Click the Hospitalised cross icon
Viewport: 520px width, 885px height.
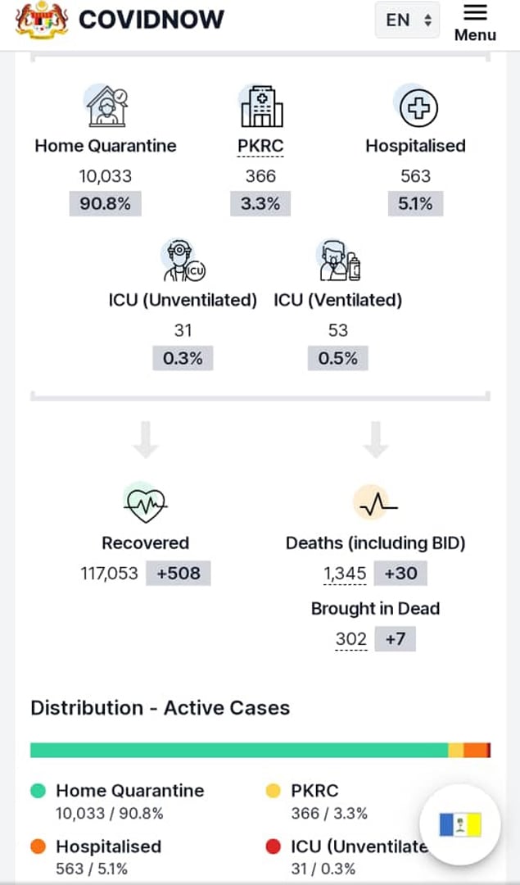coord(418,107)
